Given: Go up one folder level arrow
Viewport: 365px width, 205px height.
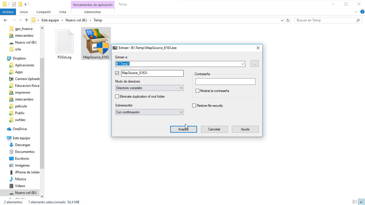Looking at the screenshot, I should (27, 20).
